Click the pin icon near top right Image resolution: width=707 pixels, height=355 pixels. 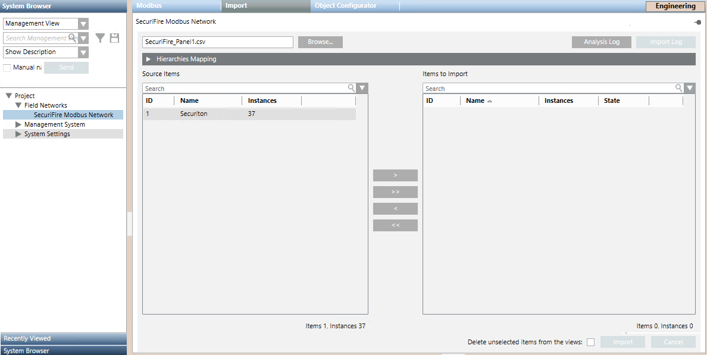pos(696,22)
